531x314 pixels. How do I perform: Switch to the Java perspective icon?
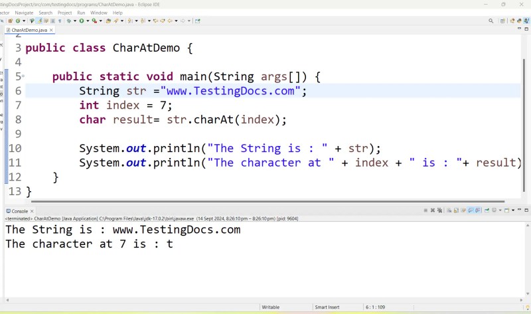coord(526,21)
